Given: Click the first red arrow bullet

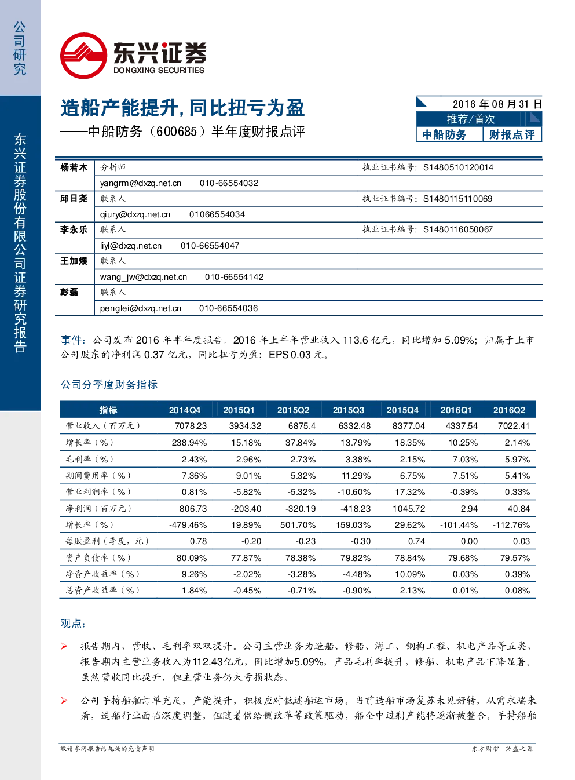Looking at the screenshot, I should point(64,646).
